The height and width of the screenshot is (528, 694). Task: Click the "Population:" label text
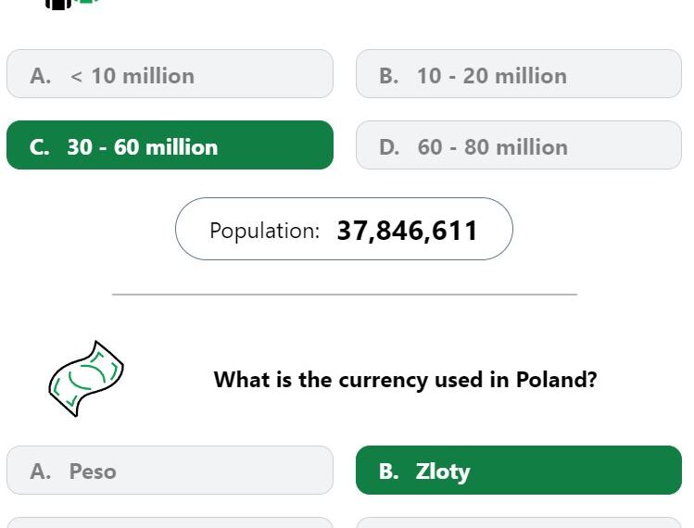point(264,231)
